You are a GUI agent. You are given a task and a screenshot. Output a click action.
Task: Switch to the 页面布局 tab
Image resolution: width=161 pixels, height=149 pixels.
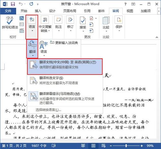pos(70,11)
